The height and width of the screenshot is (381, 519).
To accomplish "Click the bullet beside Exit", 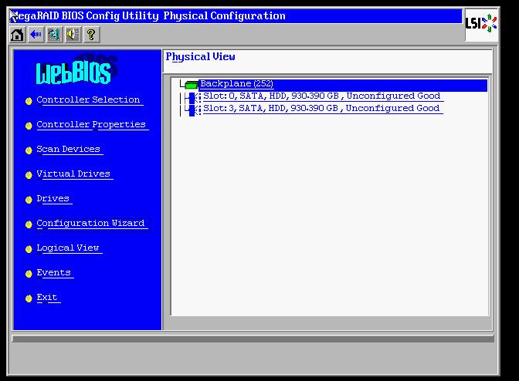I will pos(29,298).
